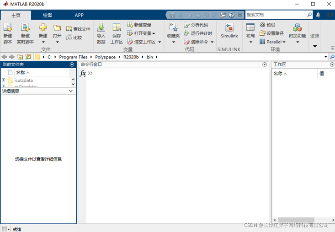Open the Current Folder (当前文件夹) panel actions menu
This screenshot has width=335, height=232.
pyautogui.click(x=72, y=65)
